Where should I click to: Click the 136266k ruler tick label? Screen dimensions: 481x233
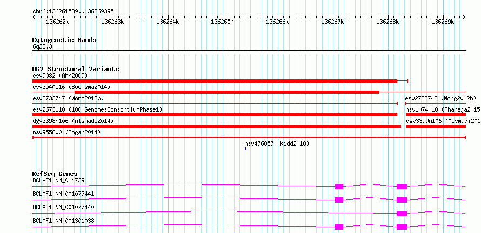click(277, 22)
